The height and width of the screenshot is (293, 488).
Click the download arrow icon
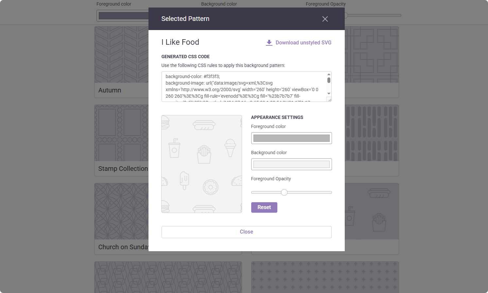pos(269,43)
